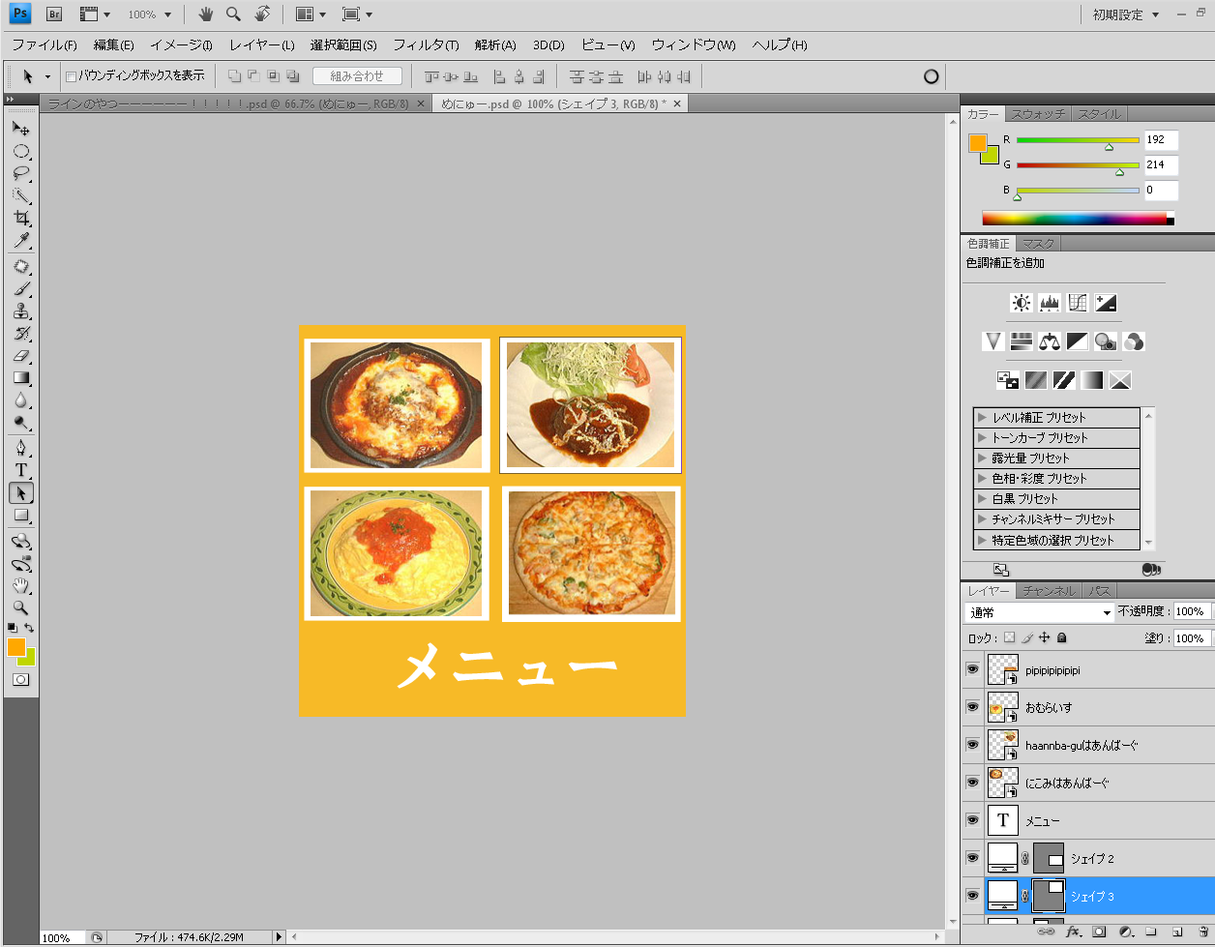Hide the メニュー text layer
Screen dimensions: 1215x947
pyautogui.click(x=972, y=819)
